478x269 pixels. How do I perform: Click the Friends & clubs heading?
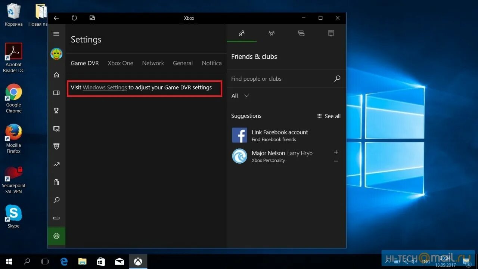click(x=254, y=57)
